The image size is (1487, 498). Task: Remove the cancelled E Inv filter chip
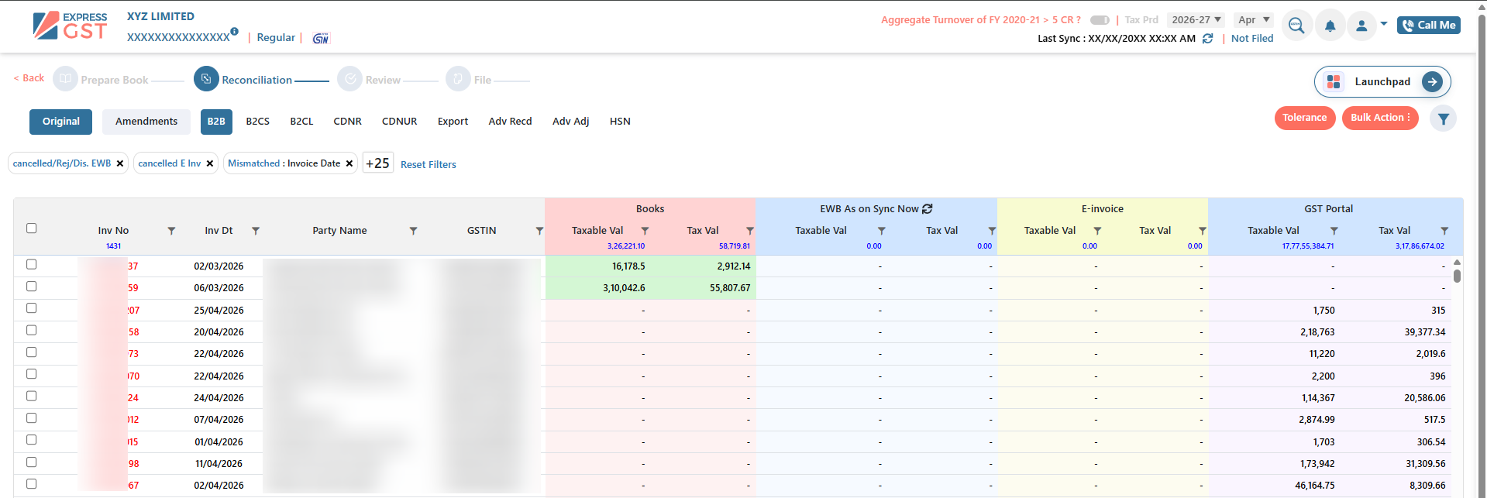210,163
